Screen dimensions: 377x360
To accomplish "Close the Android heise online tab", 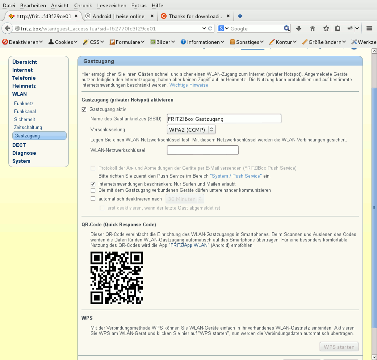I will point(152,16).
